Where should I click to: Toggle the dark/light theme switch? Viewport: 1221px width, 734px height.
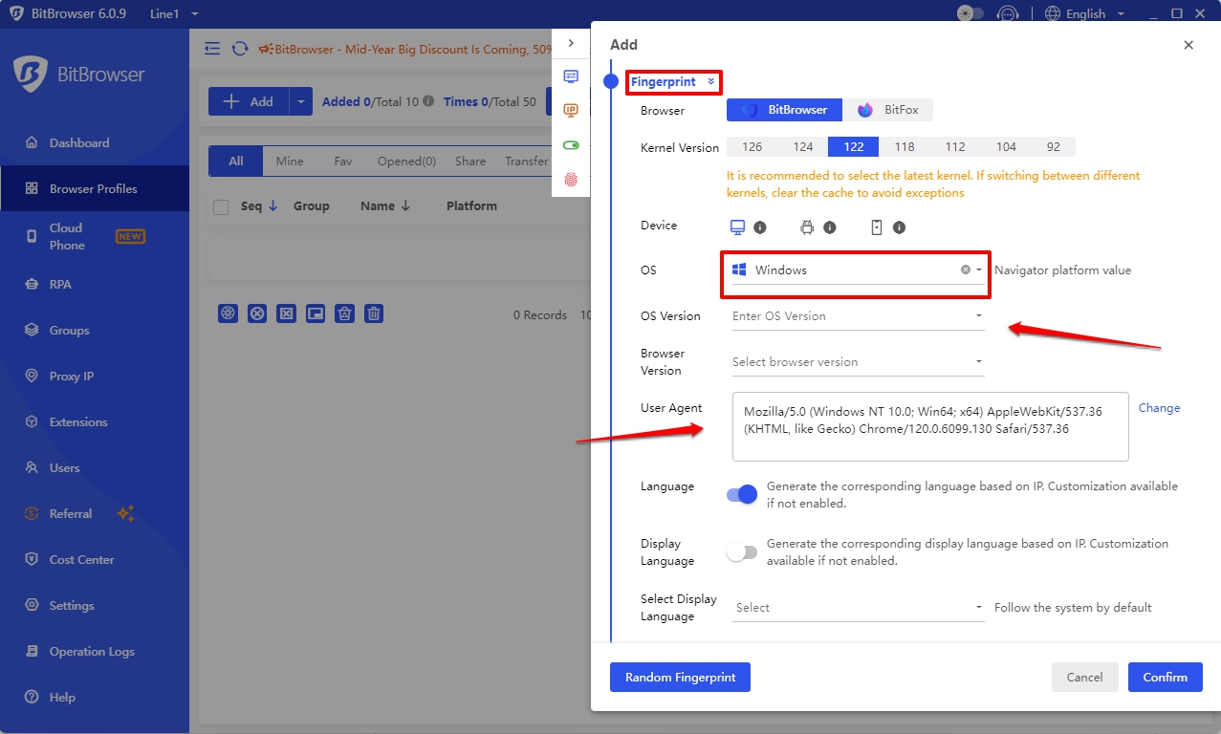point(970,13)
